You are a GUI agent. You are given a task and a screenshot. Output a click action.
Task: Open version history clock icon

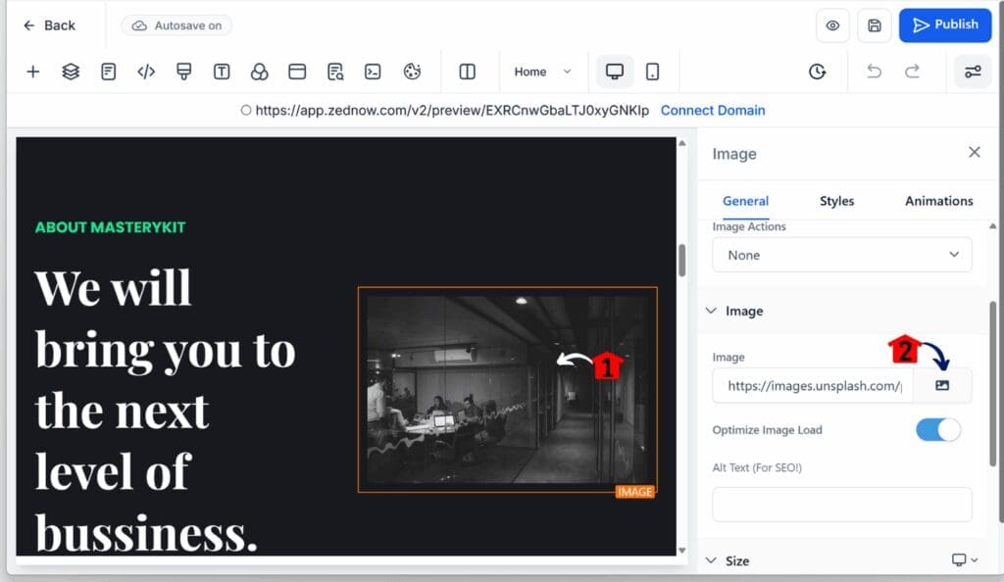(x=817, y=72)
